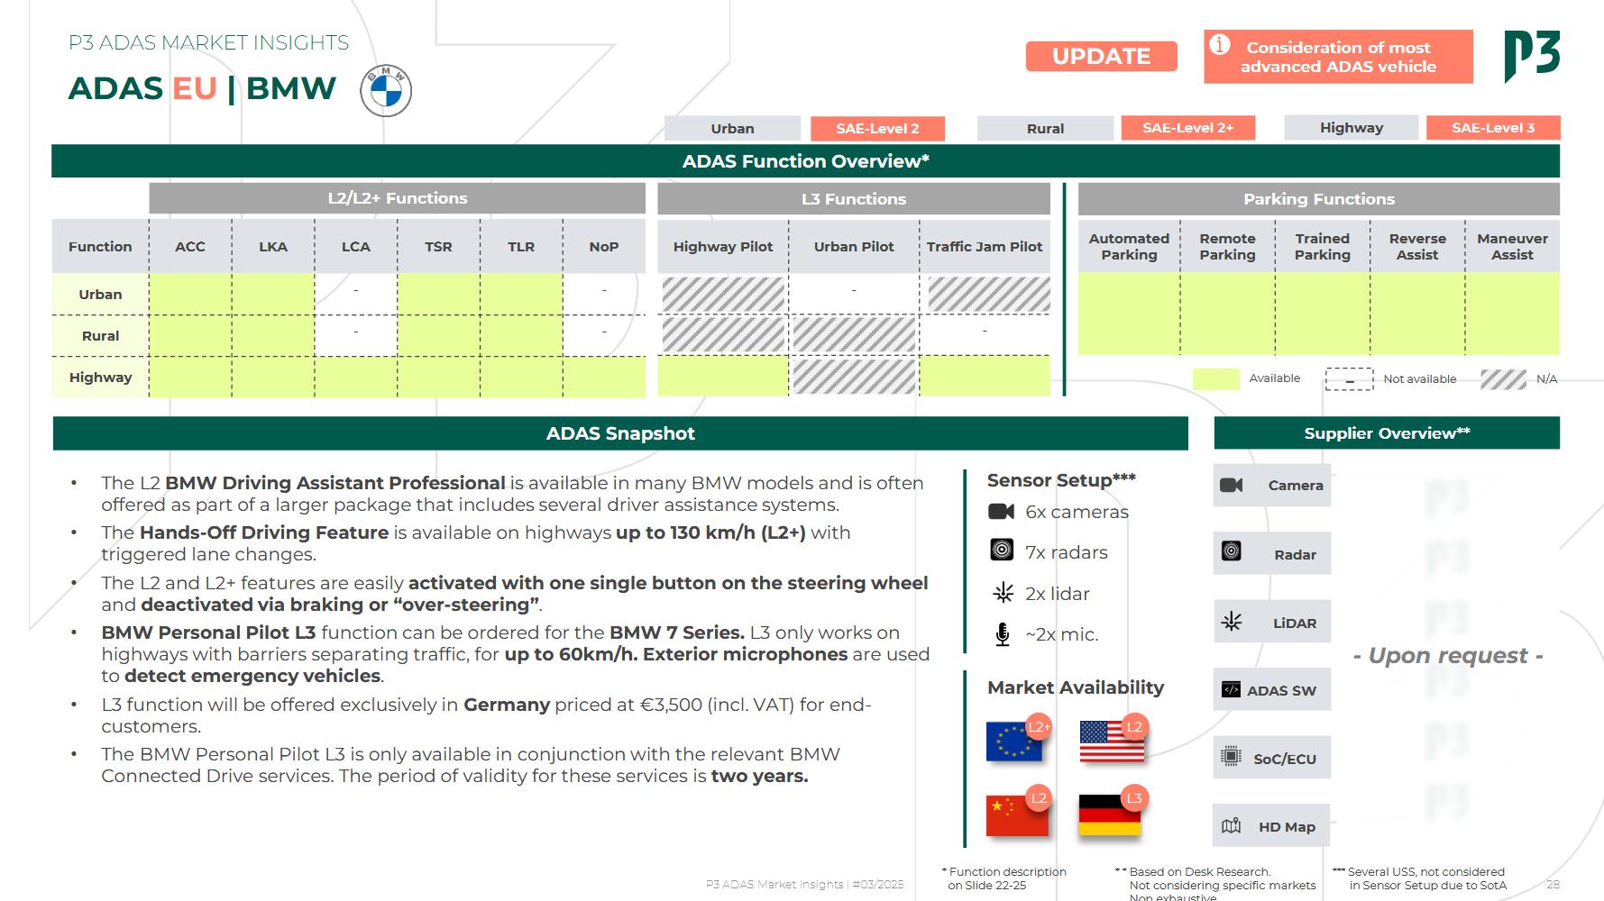Image resolution: width=1604 pixels, height=901 pixels.
Task: Click the China flag with L2 badge
Action: (x=1018, y=813)
